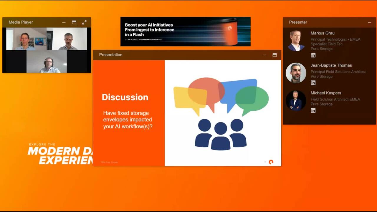Screen dimensions: 377x212
Task: Click the Markus Grau presenter name
Action: coord(323,33)
